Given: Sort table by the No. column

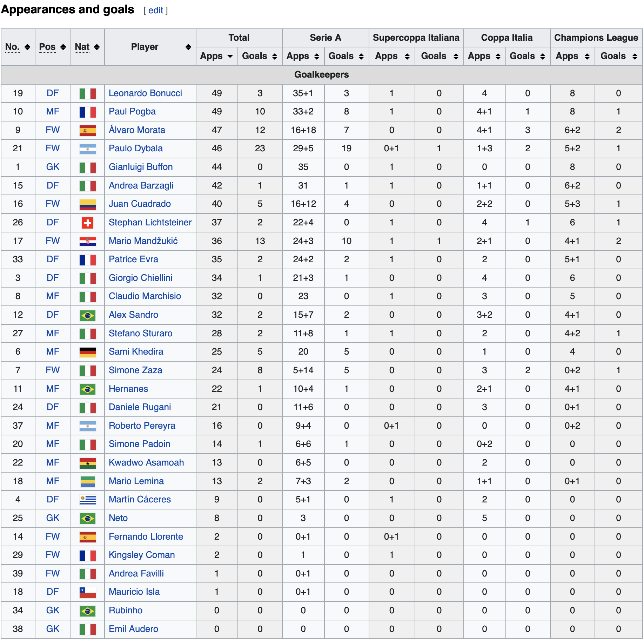Looking at the screenshot, I should coord(18,47).
